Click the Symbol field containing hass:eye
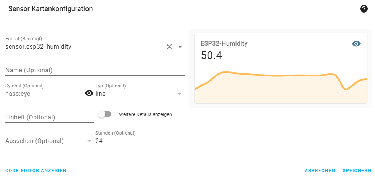 click(x=45, y=94)
